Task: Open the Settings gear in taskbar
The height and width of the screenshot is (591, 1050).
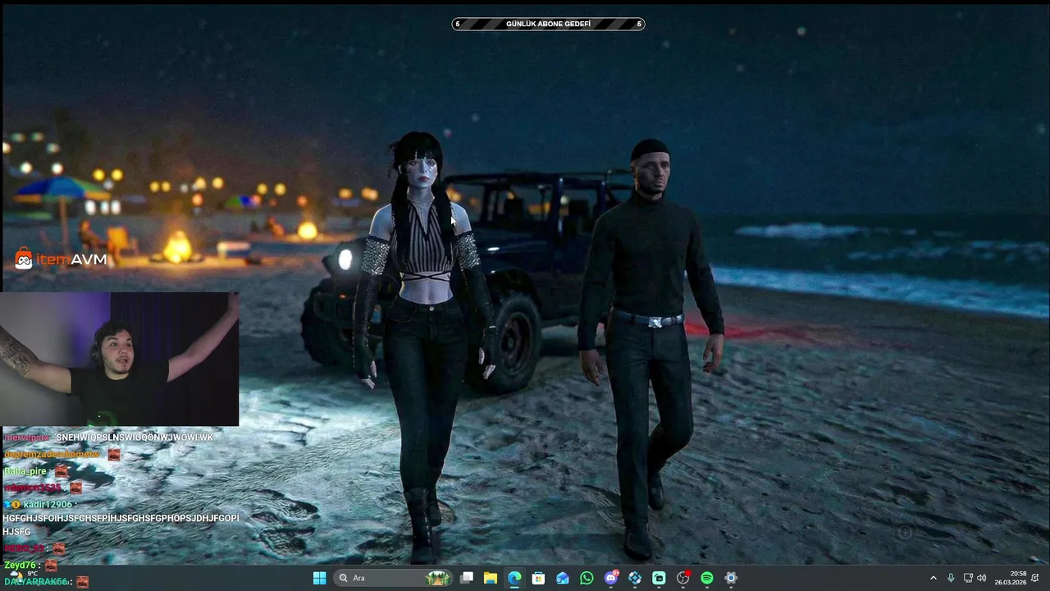Action: coord(731,578)
